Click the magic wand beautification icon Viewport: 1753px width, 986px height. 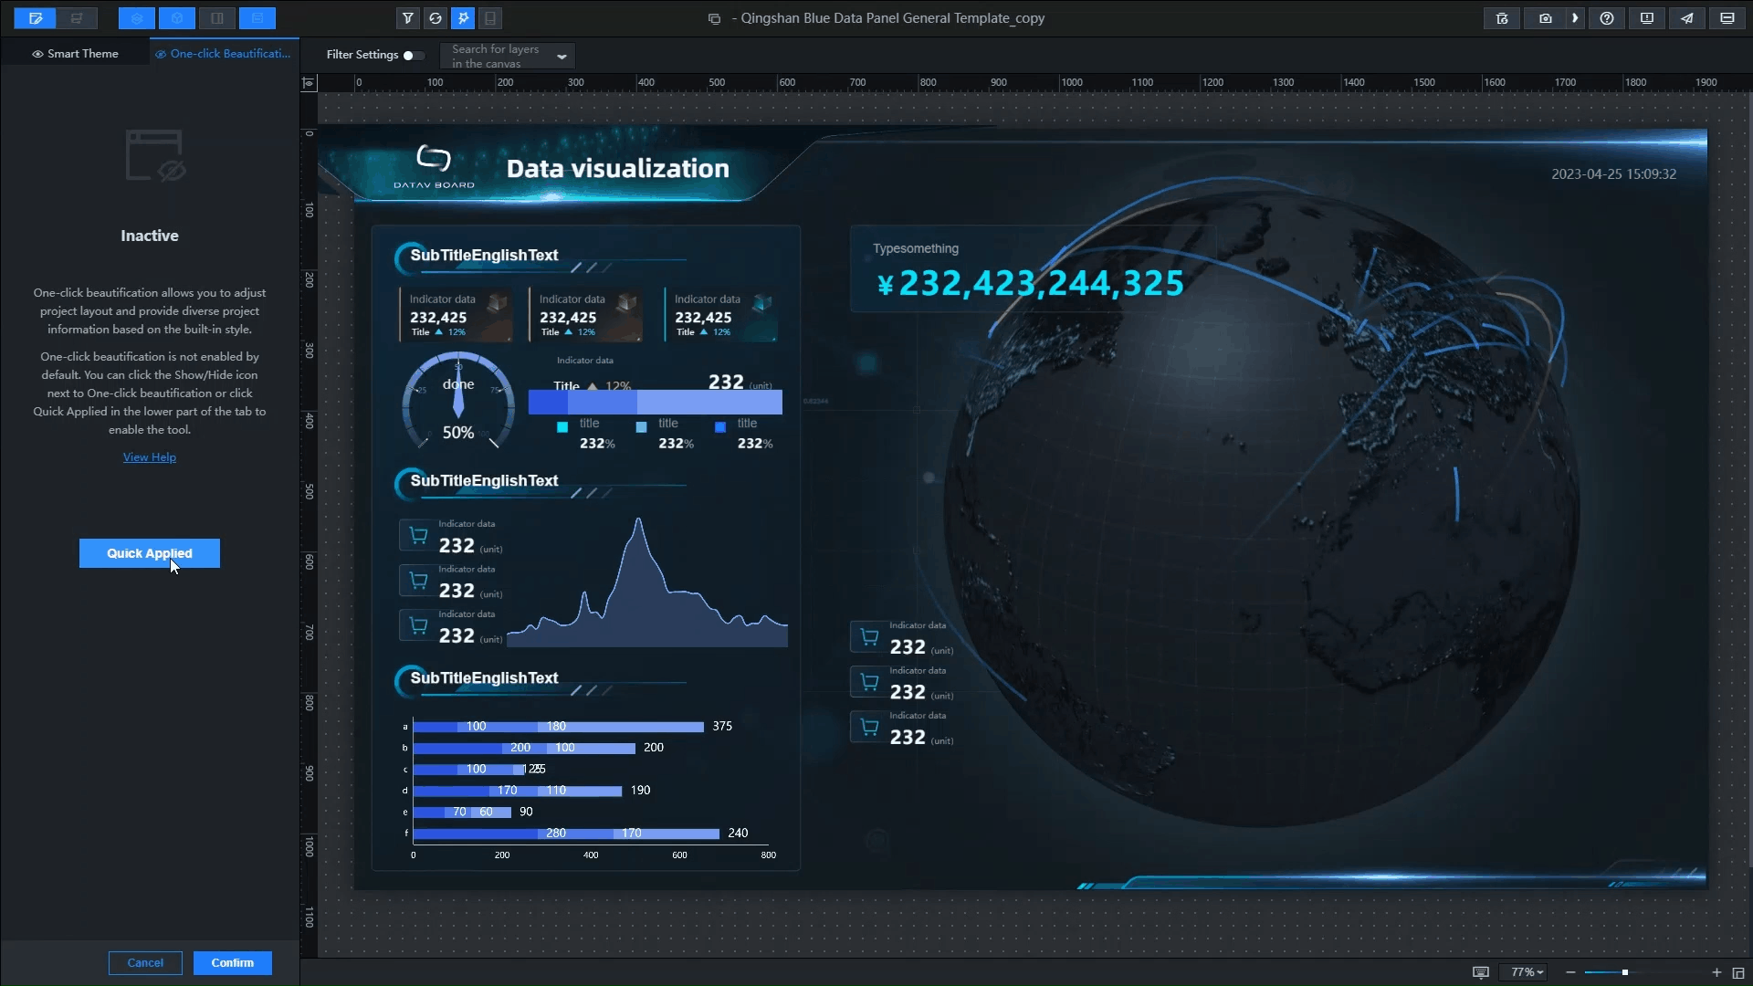pyautogui.click(x=463, y=18)
